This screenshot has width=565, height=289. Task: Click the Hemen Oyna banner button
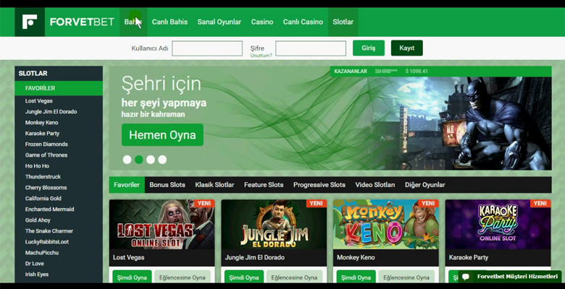click(162, 135)
